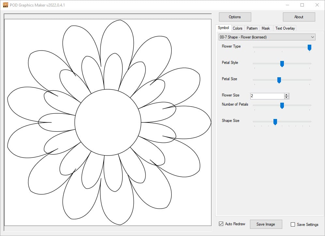
Task: Click the Petal Style slider thumb
Action: pos(282,64)
